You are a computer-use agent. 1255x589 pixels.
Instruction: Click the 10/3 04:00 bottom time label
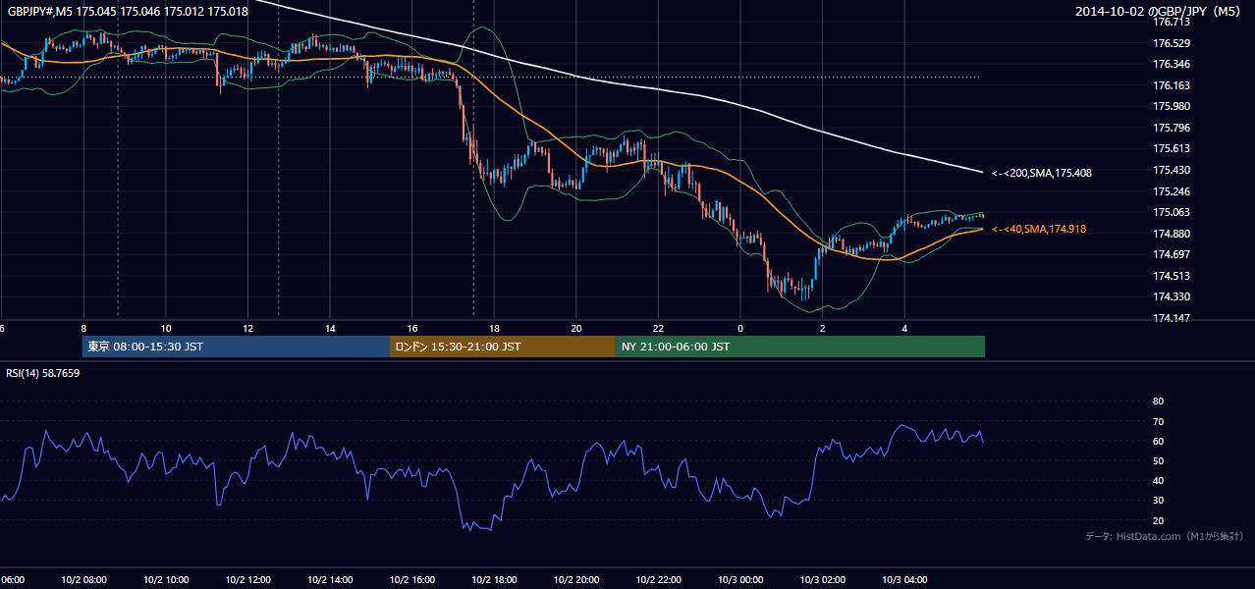[x=904, y=580]
